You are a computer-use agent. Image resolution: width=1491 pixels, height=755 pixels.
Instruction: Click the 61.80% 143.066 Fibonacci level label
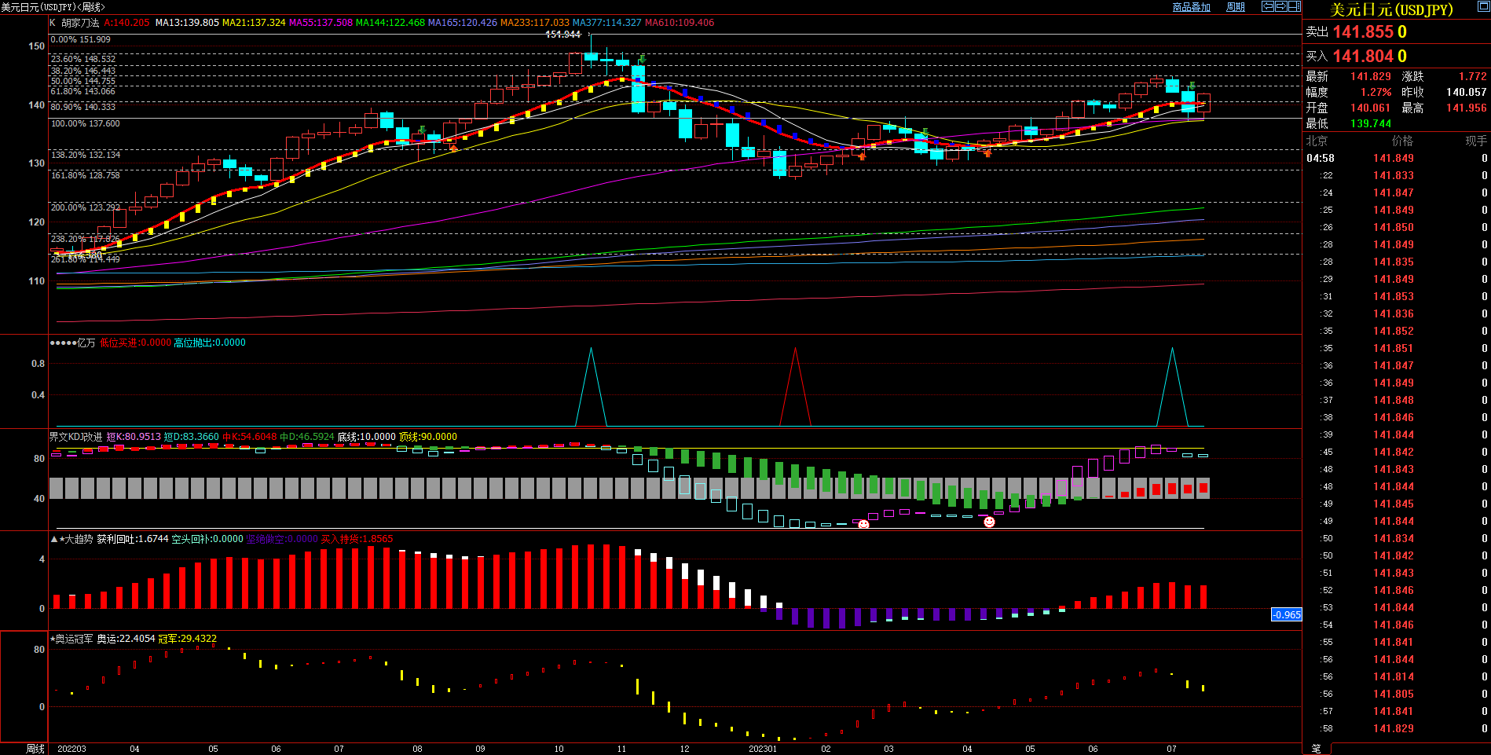82,91
